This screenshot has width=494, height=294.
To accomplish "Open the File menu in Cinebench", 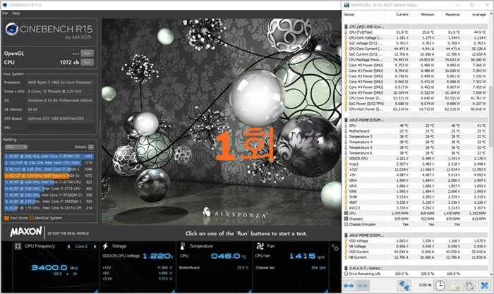I will click(x=5, y=13).
